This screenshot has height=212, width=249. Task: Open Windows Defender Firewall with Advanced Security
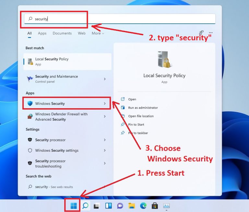[x=61, y=117]
